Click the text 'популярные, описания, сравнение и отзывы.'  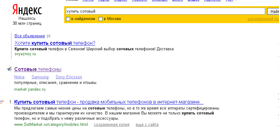[56, 83]
